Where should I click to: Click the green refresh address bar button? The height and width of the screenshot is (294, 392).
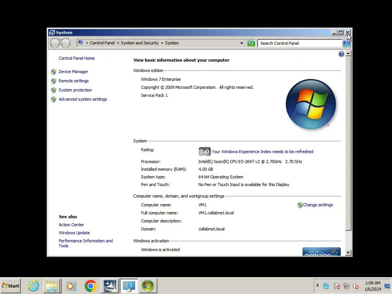coord(251,43)
